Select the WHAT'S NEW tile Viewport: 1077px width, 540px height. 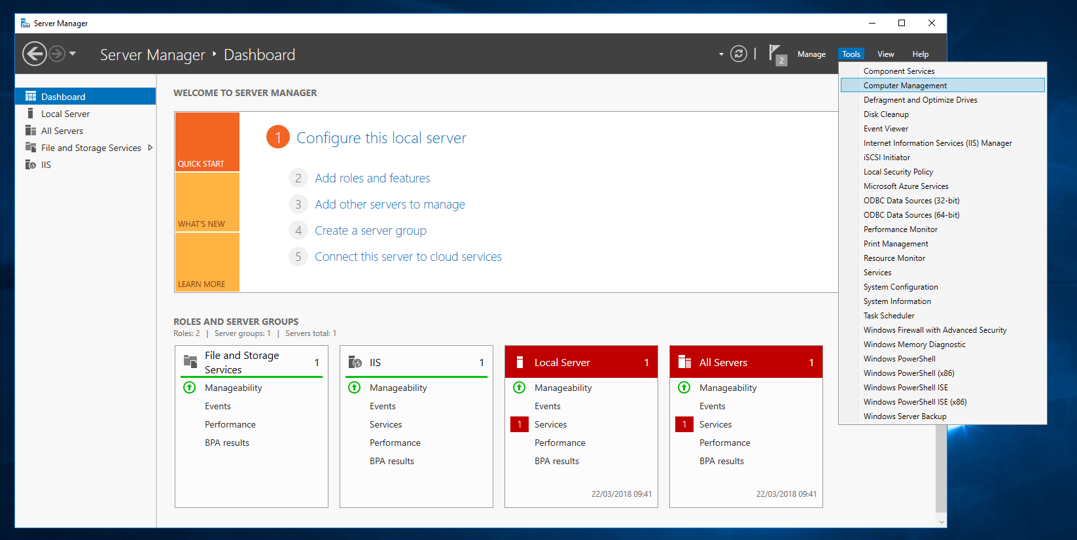(x=207, y=202)
